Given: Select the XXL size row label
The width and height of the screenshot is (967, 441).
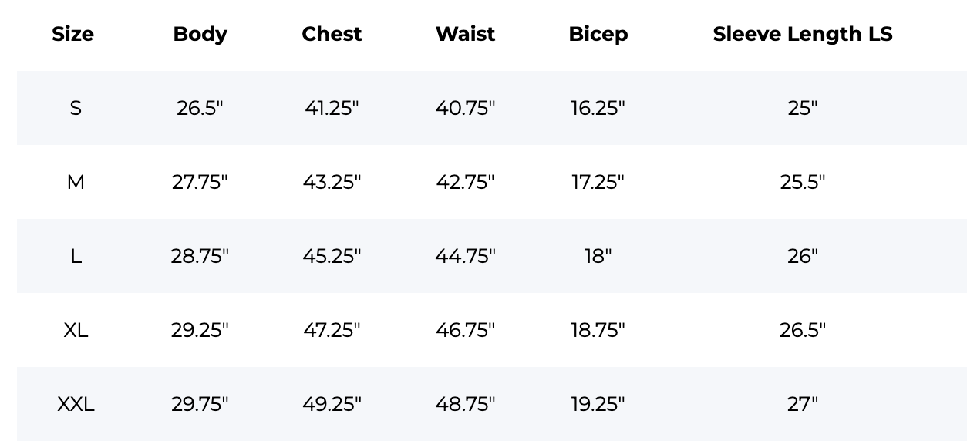Looking at the screenshot, I should point(76,404).
